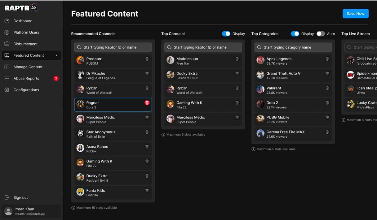This screenshot has height=220, width=377.
Task: Focus Top Carousel search field
Action: point(203,47)
